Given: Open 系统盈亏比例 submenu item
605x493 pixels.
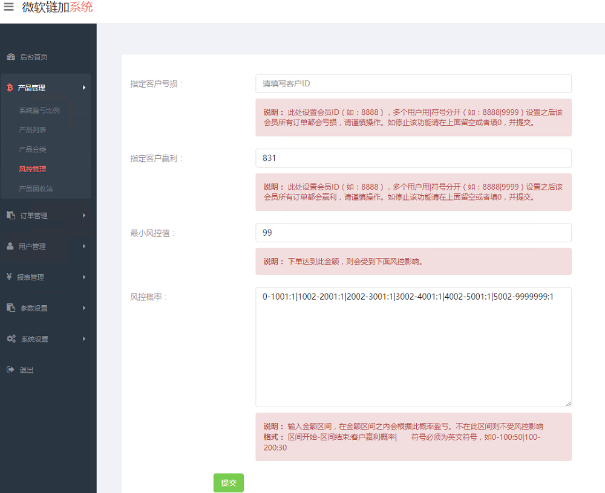Looking at the screenshot, I should [39, 111].
